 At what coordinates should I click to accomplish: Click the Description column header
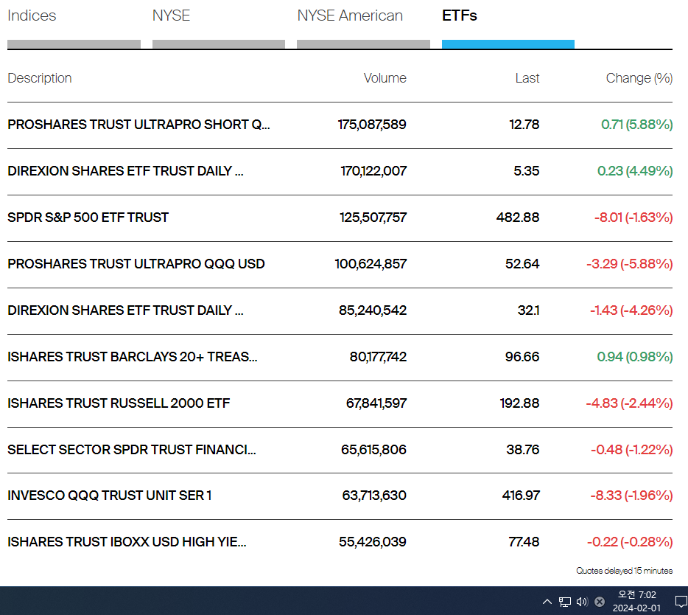pos(40,77)
